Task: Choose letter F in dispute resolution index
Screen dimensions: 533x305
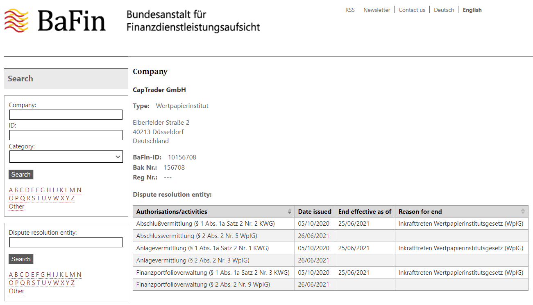Action: [37, 275]
